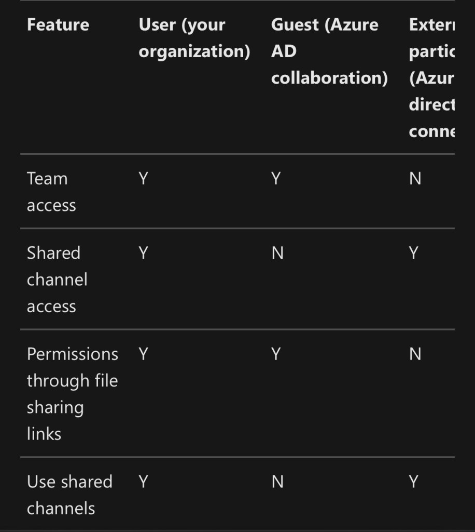Click the User value for Team access
This screenshot has width=475, height=532.
[144, 179]
